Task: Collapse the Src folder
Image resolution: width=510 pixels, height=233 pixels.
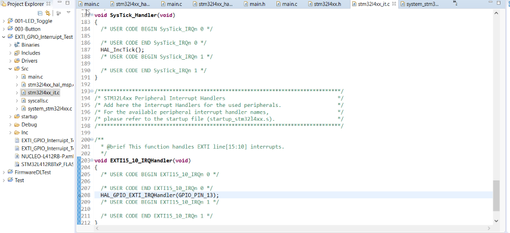Action: click(x=10, y=69)
